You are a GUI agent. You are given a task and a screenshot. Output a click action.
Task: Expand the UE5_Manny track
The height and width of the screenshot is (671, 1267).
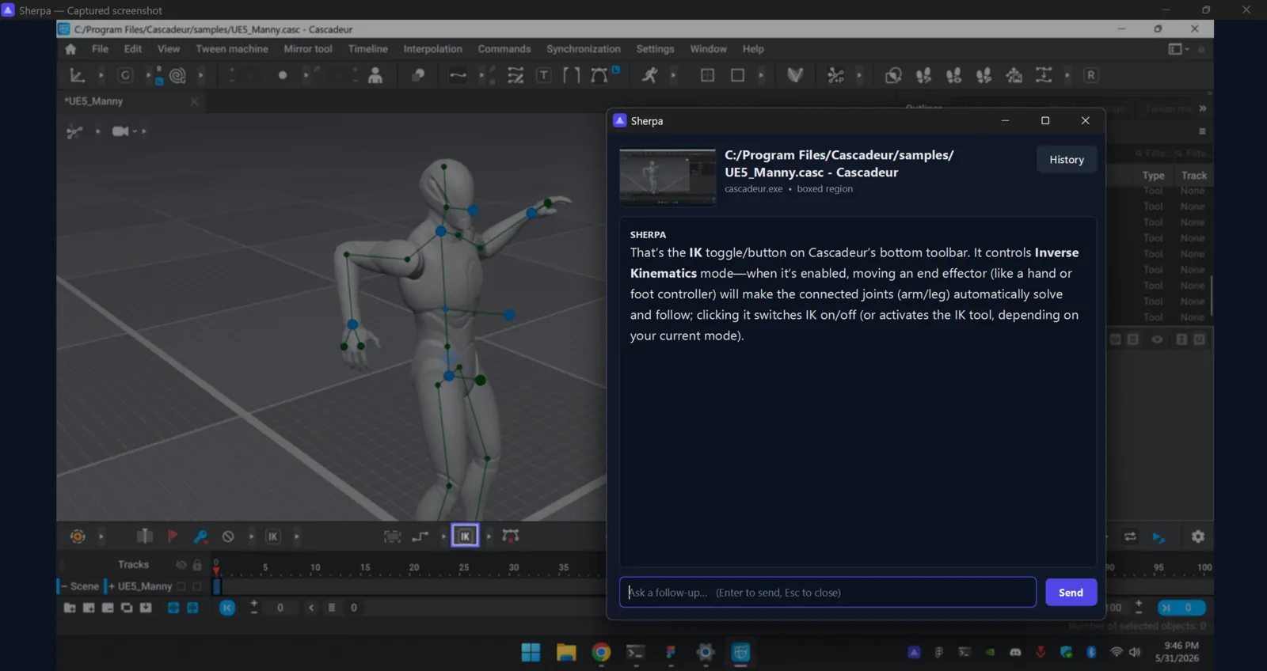[111, 586]
